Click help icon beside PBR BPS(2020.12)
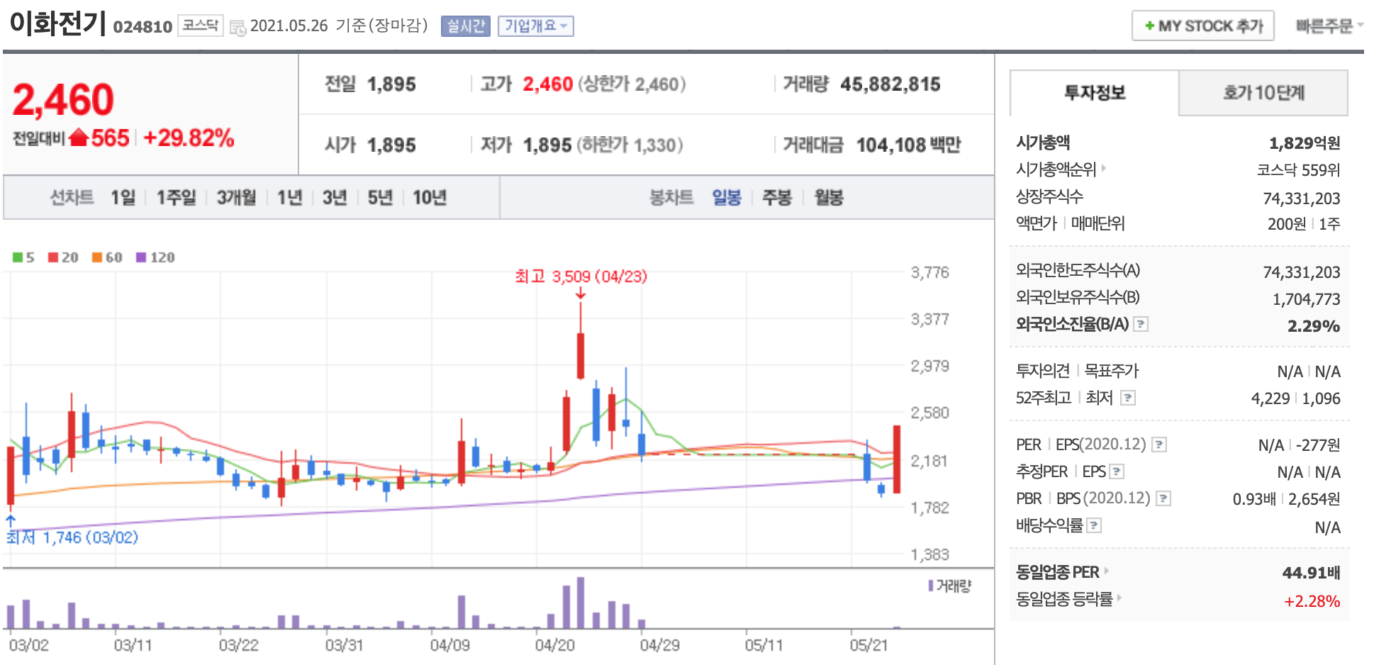1374x665 pixels. coord(1163,498)
